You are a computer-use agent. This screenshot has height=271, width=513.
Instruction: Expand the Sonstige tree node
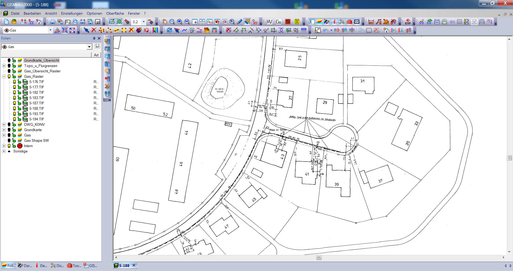(x=4, y=151)
